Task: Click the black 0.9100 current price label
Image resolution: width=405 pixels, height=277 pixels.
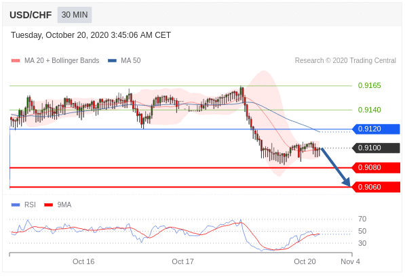Action: [x=376, y=148]
